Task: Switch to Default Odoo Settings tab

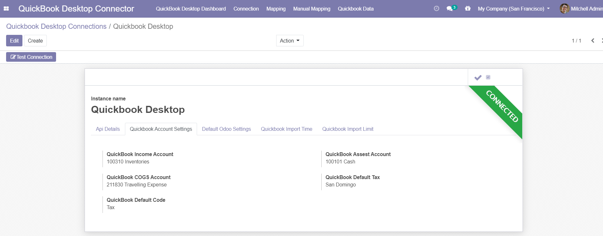Action: point(226,129)
